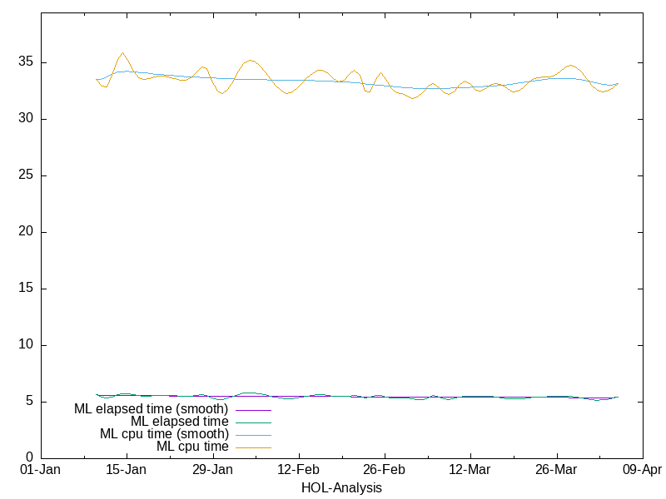Click the 01-Jan date label
666x499 pixels.
click(x=41, y=470)
